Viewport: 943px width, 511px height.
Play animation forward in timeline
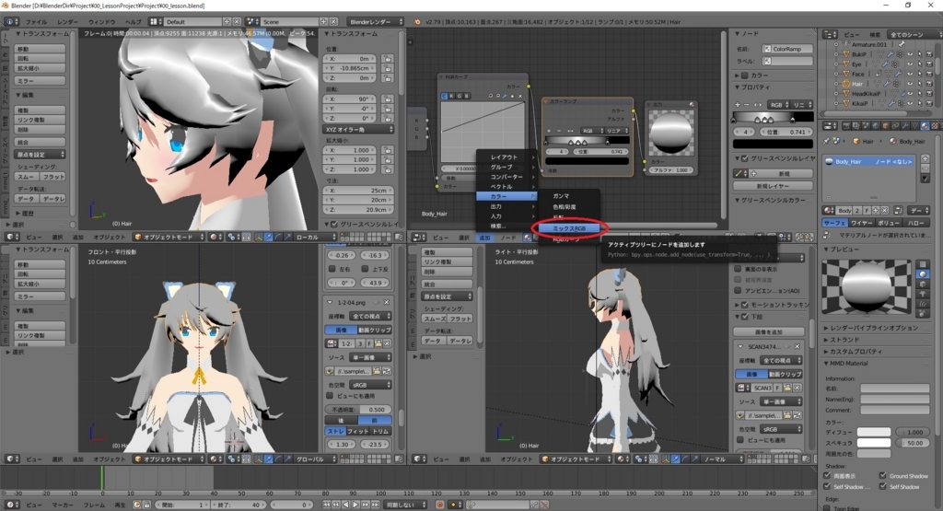(x=355, y=505)
